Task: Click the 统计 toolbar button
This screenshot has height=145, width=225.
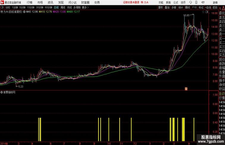Action: pyautogui.click(x=181, y=7)
